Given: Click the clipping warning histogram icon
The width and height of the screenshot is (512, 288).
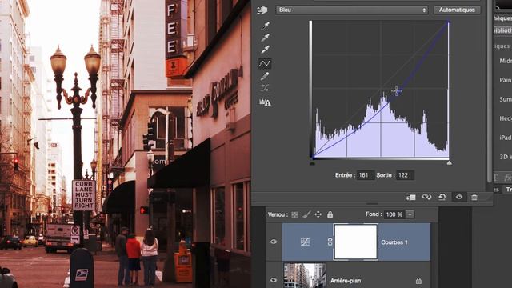Looking at the screenshot, I should coord(265,102).
